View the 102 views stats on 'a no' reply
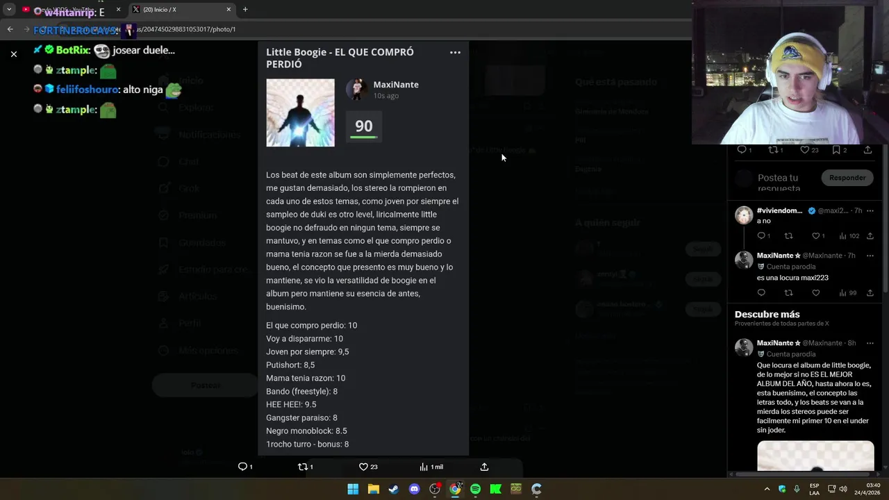The image size is (889, 500). pyautogui.click(x=849, y=236)
